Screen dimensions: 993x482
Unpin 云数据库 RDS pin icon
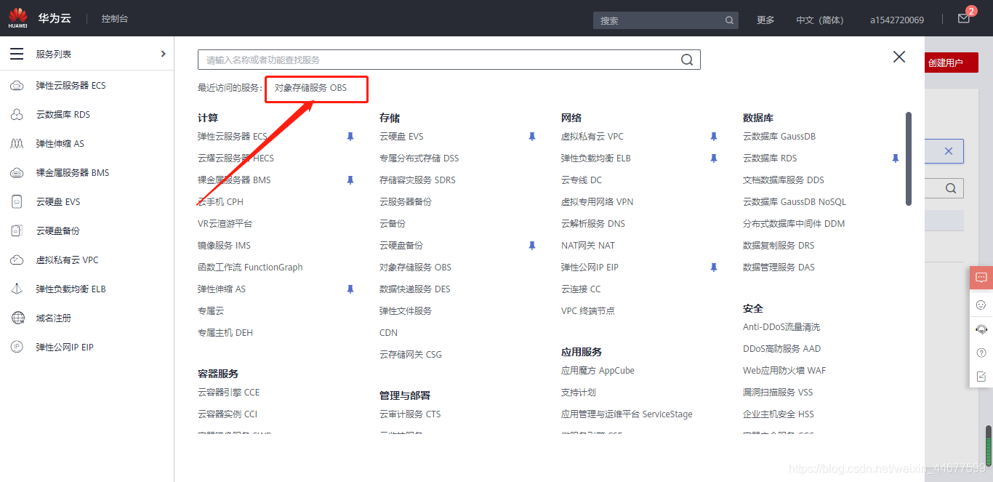pos(895,158)
